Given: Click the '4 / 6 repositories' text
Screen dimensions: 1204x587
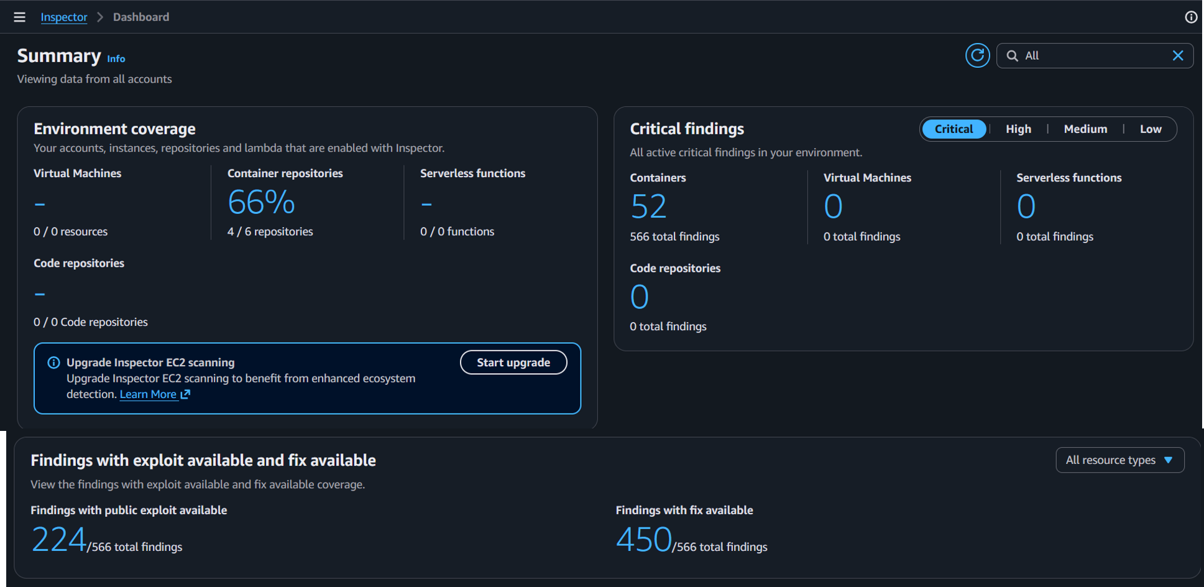Looking at the screenshot, I should point(270,231).
